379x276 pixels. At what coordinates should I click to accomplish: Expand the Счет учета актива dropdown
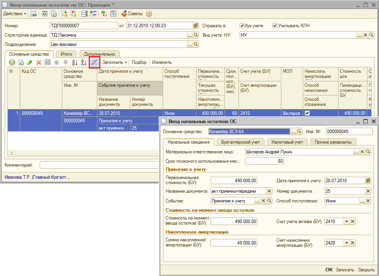click(346, 222)
